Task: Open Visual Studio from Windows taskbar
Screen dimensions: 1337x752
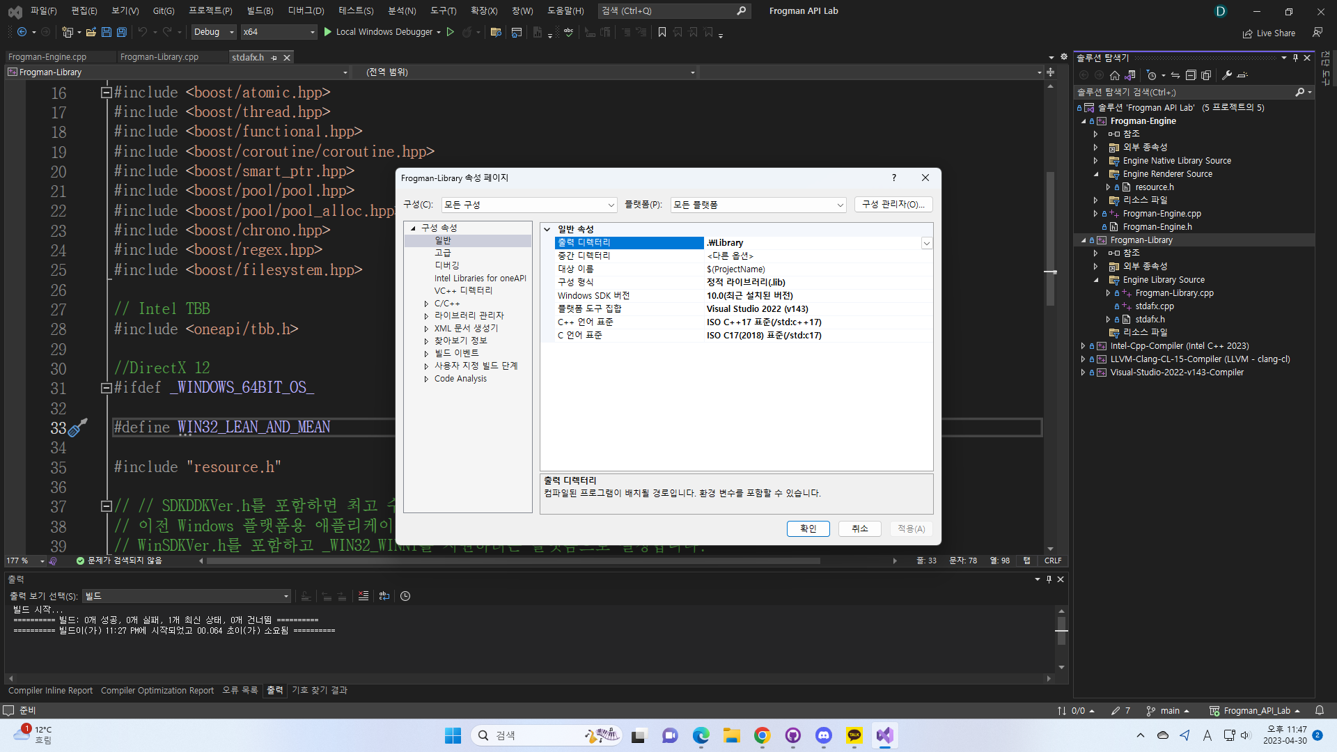Action: (x=885, y=735)
